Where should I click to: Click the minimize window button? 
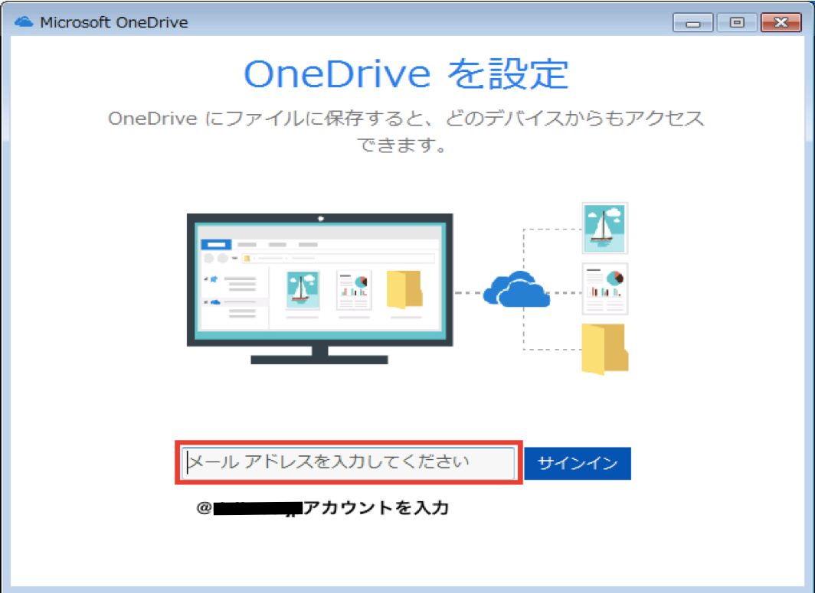click(692, 22)
